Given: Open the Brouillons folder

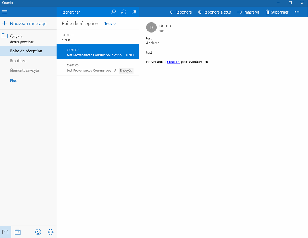Looking at the screenshot, I should pyautogui.click(x=18, y=61).
